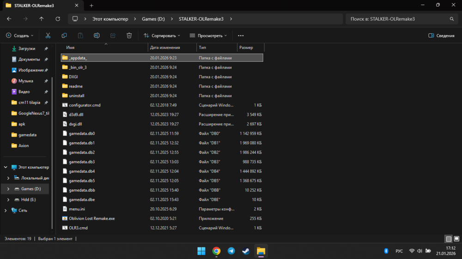Go up one folder level arrow

pos(42,19)
